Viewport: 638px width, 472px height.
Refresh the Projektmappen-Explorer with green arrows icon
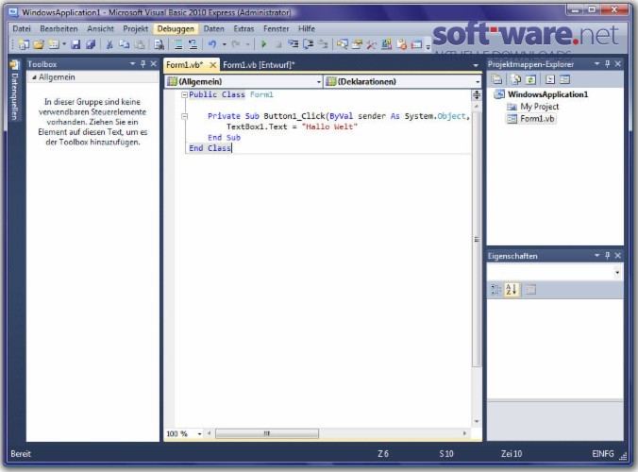[x=530, y=79]
